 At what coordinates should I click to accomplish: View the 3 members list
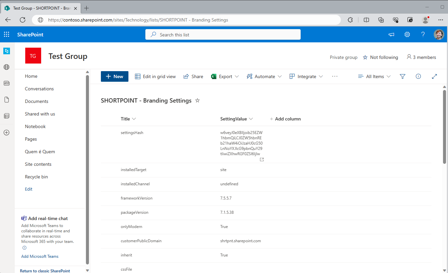[421, 57]
